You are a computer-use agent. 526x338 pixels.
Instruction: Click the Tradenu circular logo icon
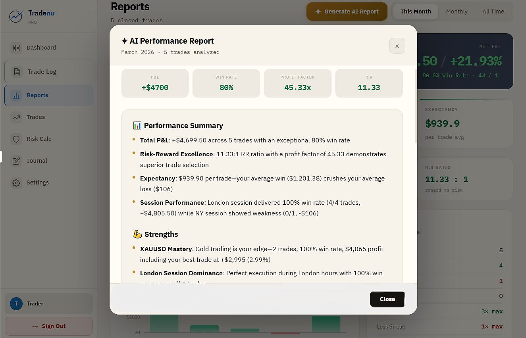coord(15,15)
